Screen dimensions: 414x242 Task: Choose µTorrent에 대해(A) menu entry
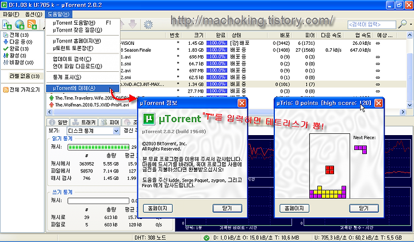coord(83,88)
